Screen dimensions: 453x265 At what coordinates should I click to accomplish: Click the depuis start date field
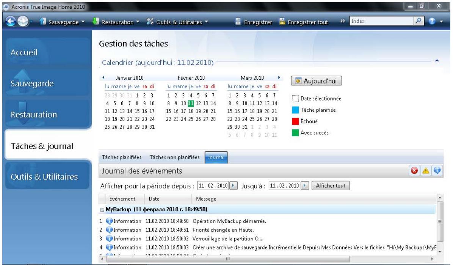(x=213, y=186)
